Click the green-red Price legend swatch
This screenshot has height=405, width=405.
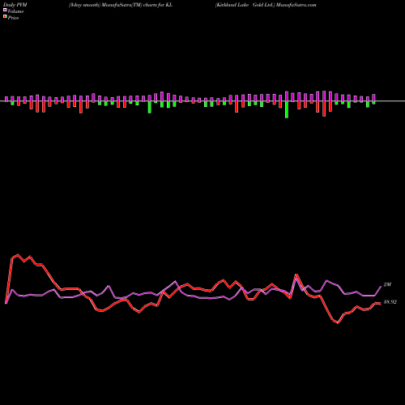tap(5, 17)
